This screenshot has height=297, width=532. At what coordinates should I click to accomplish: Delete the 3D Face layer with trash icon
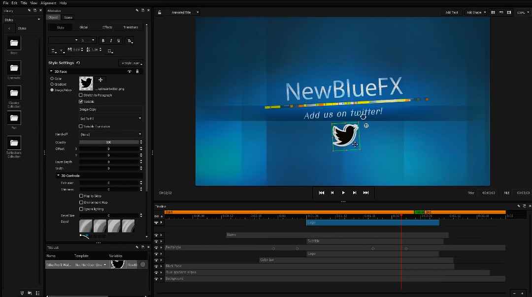coord(137,71)
